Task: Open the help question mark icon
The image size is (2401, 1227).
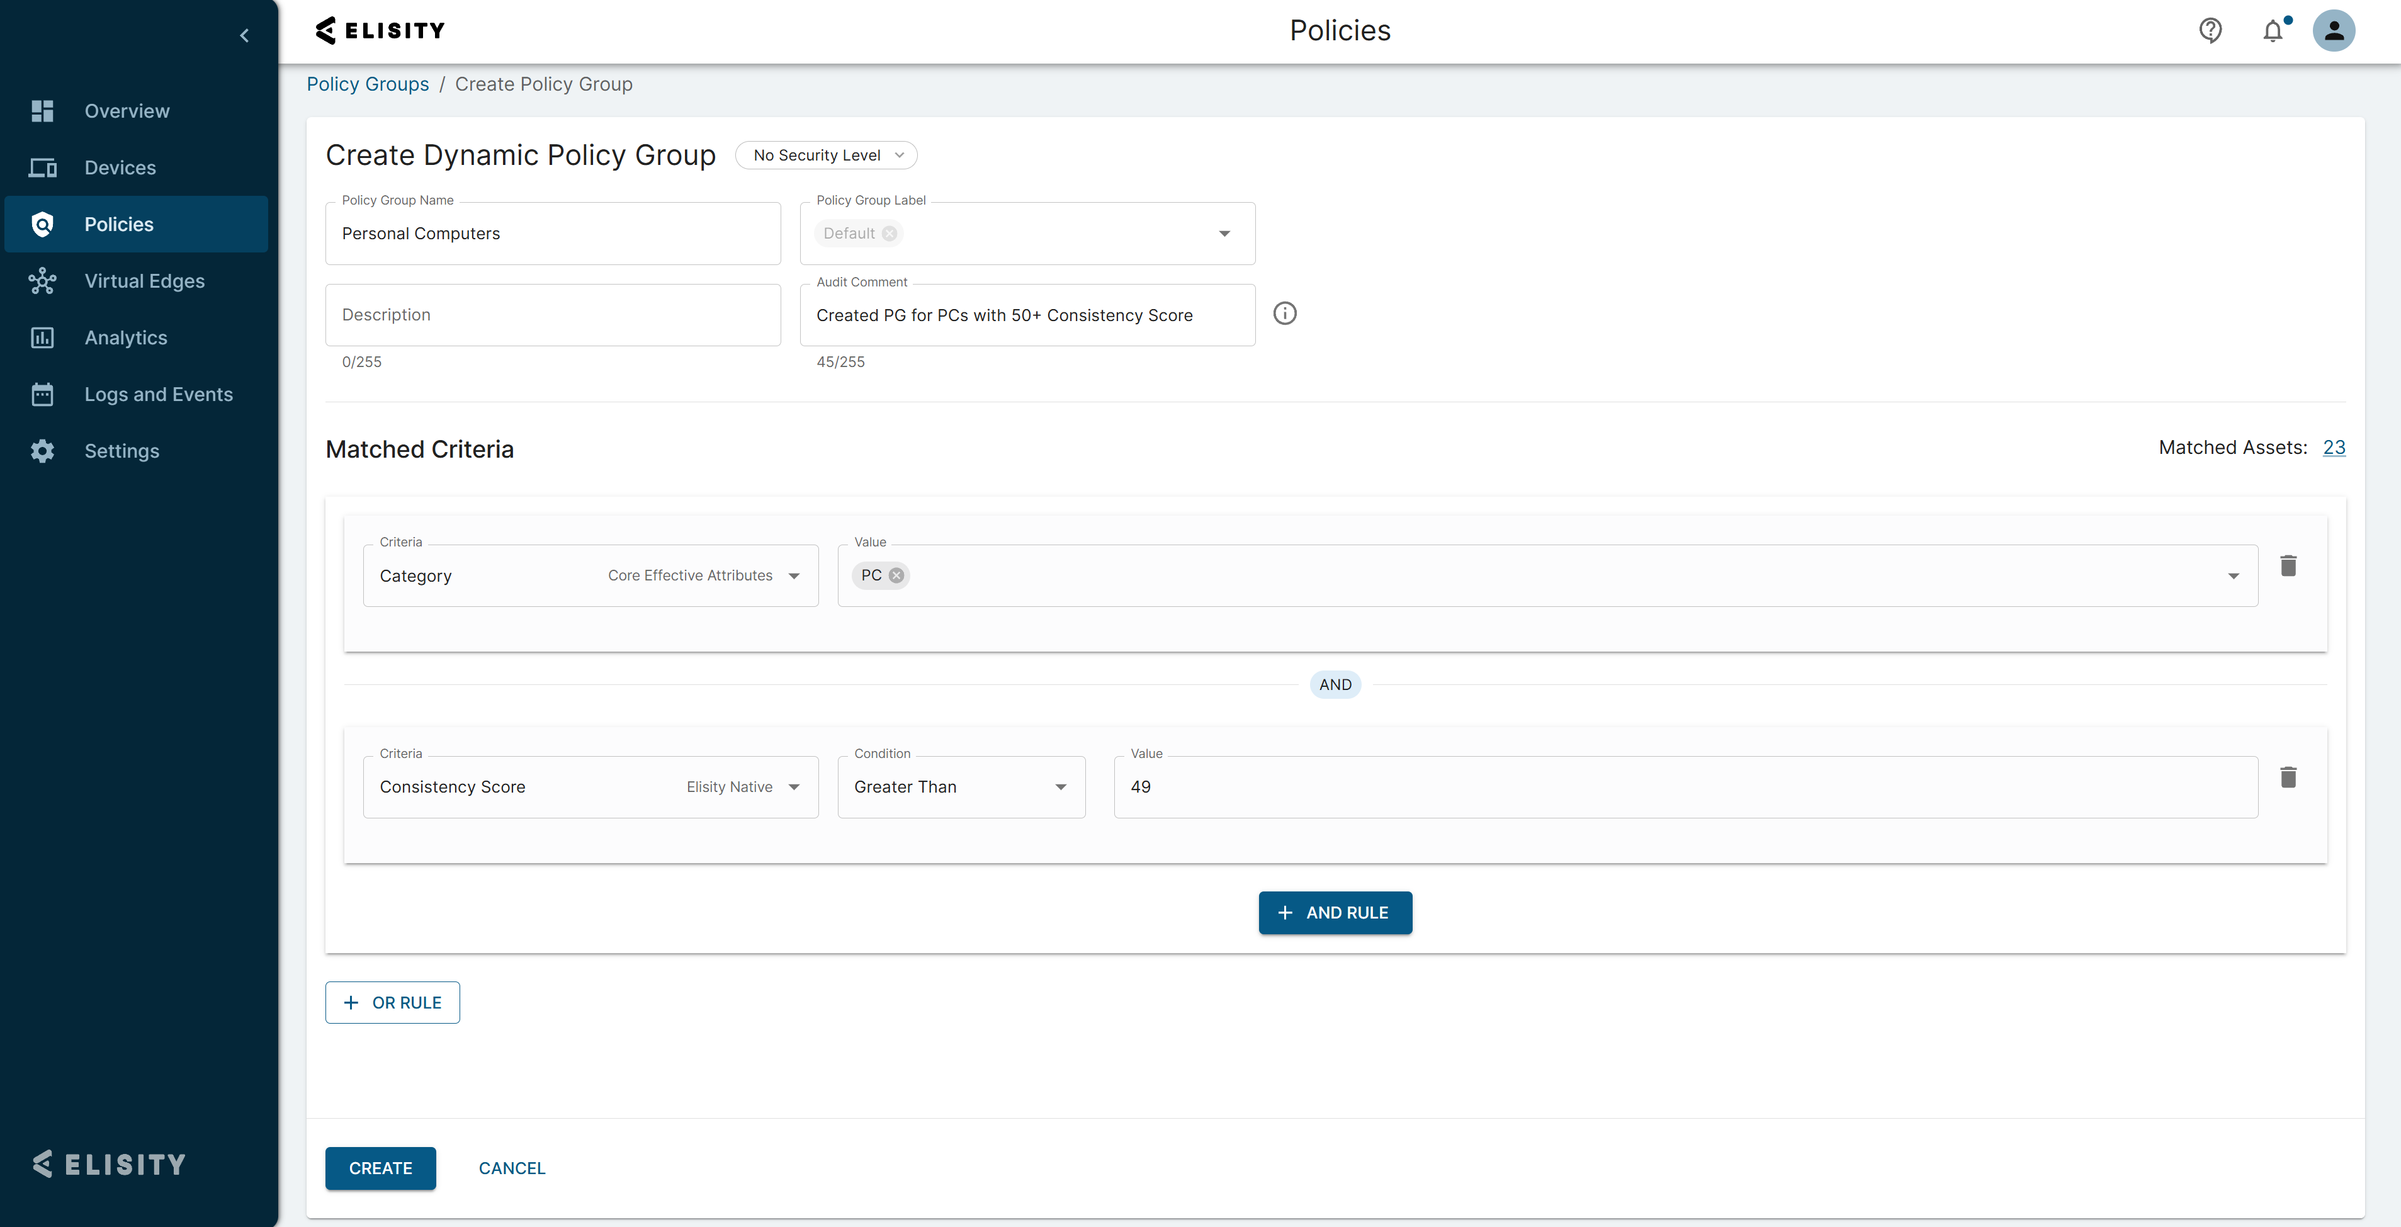Action: pyautogui.click(x=2210, y=31)
